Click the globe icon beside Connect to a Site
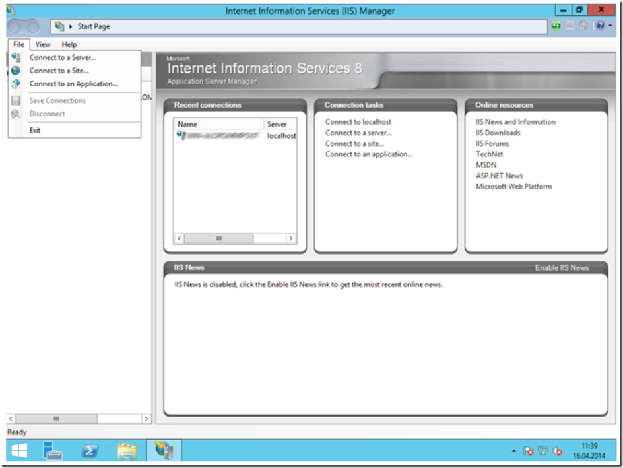 pos(16,71)
